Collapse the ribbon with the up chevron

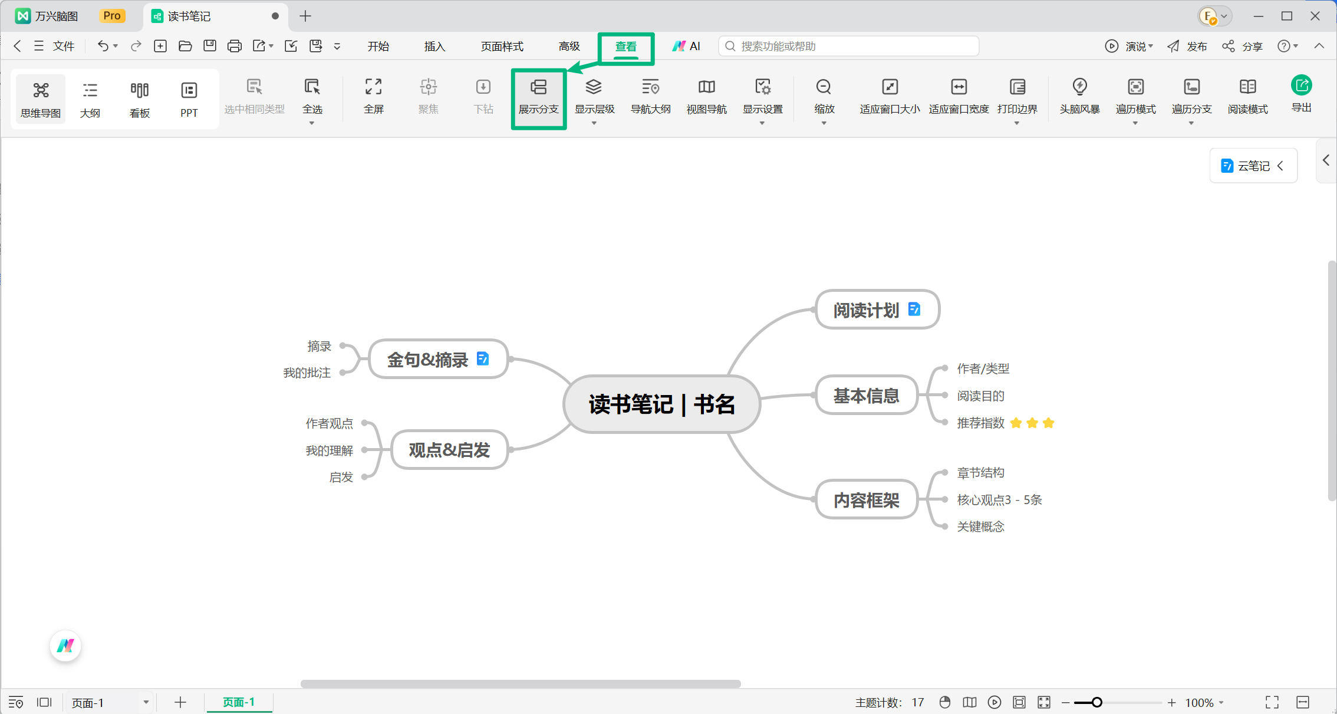pos(1319,46)
